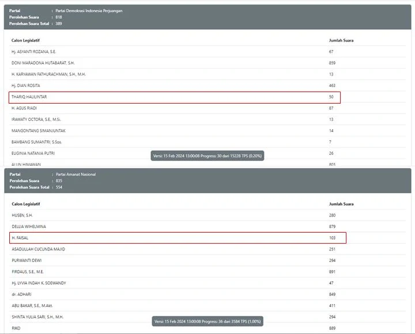The height and width of the screenshot is (334, 415).
Task: Select the MANGONTANG SIMANJUNTAK row
Action: [207, 131]
